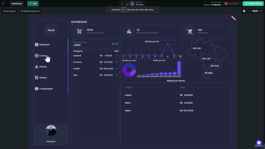Click the Cursos play icon

pos(36,55)
